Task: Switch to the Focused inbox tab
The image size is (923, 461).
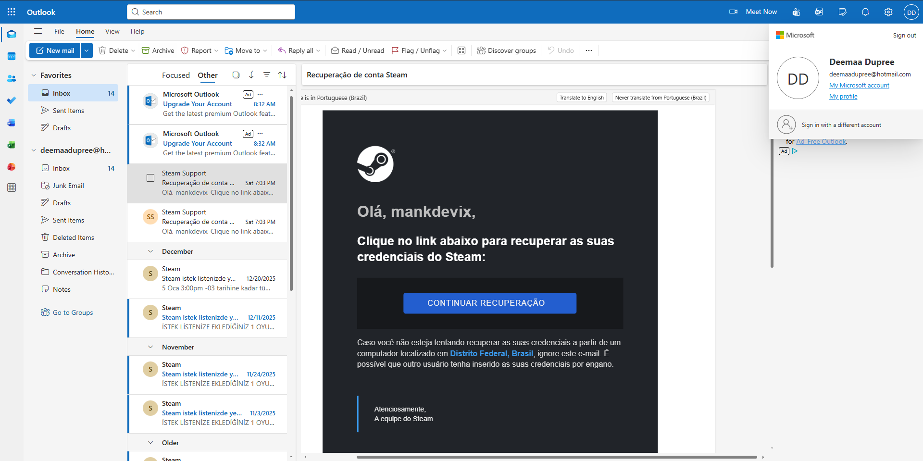Action: (x=176, y=75)
